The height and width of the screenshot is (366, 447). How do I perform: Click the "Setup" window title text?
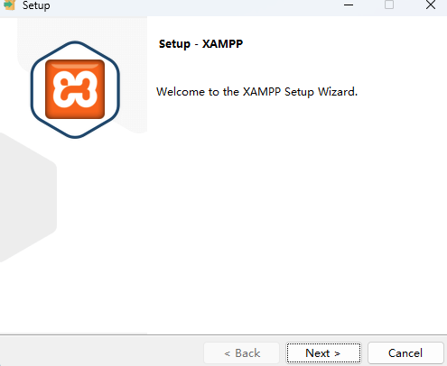(36, 5)
